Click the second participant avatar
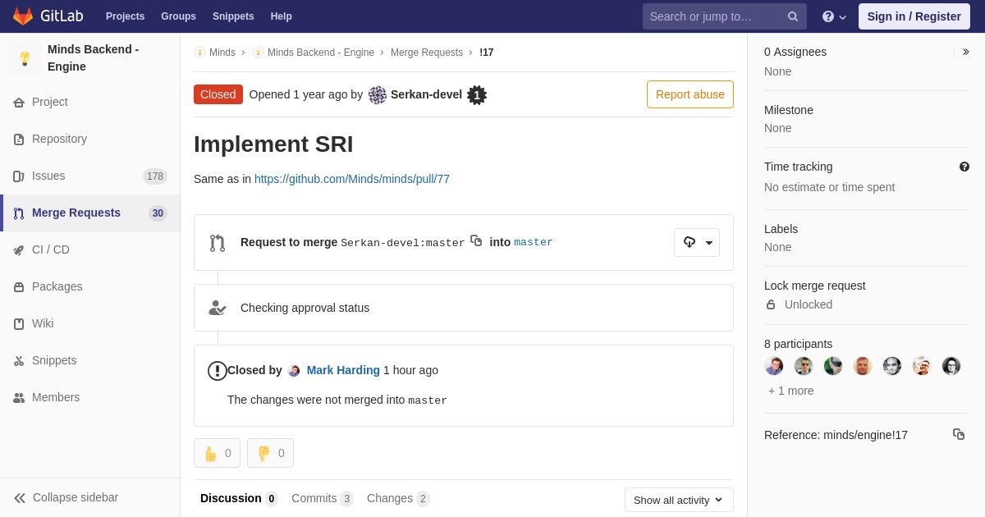Image resolution: width=985 pixels, height=517 pixels. tap(804, 366)
